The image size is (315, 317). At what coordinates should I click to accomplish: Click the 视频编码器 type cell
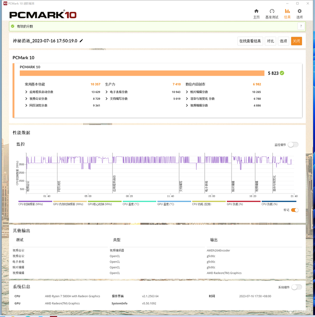[117, 250]
